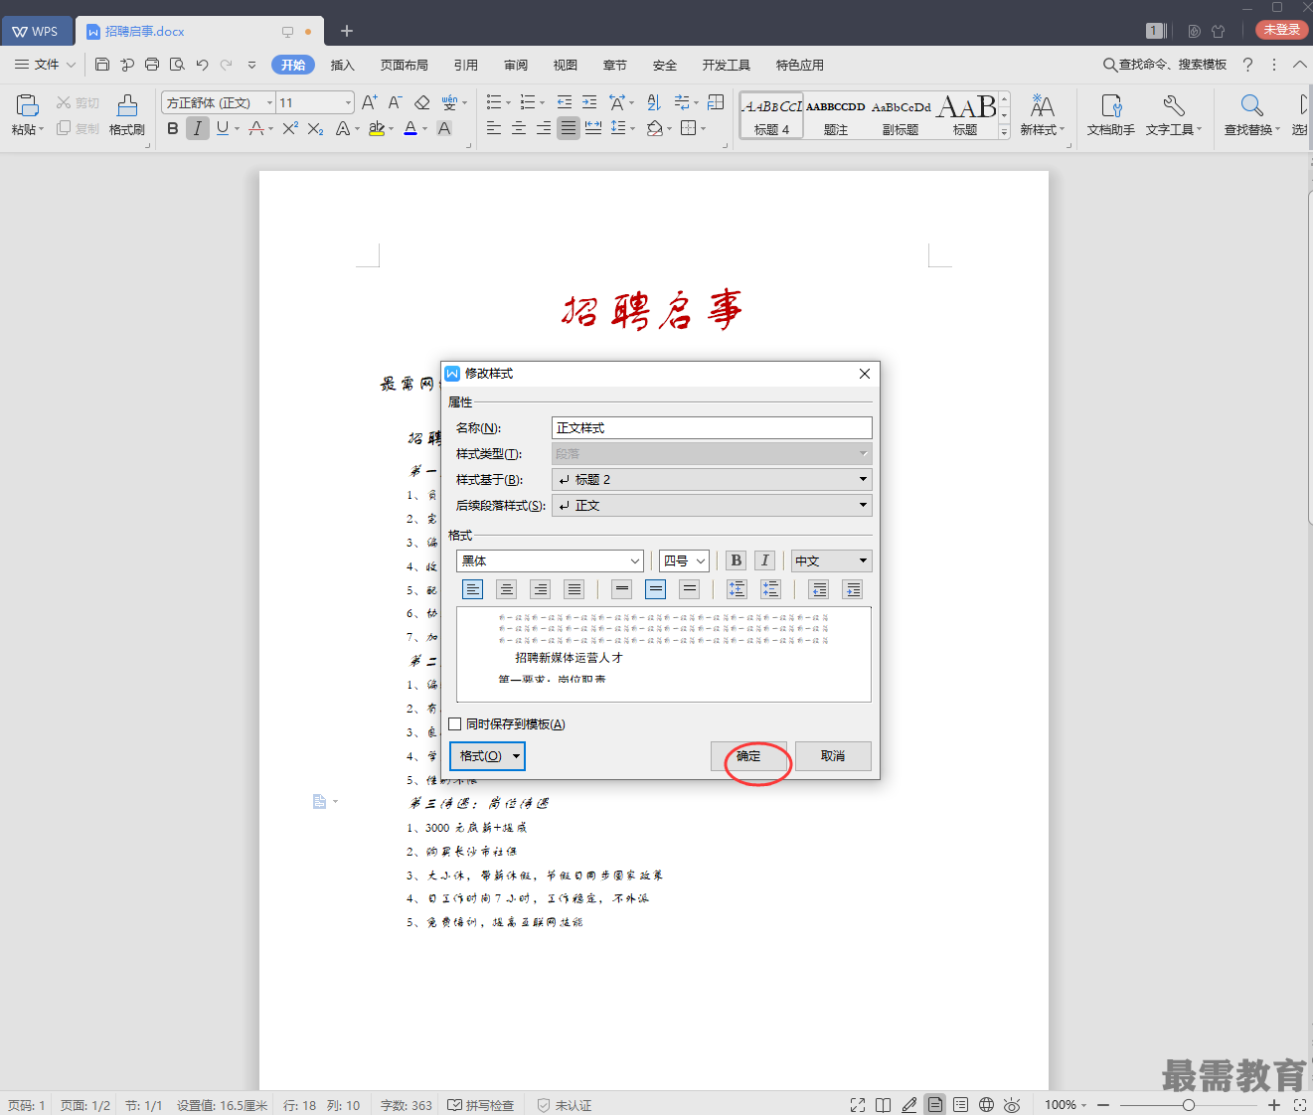Open New Style tool
This screenshot has height=1115, width=1313.
pos(1042,115)
